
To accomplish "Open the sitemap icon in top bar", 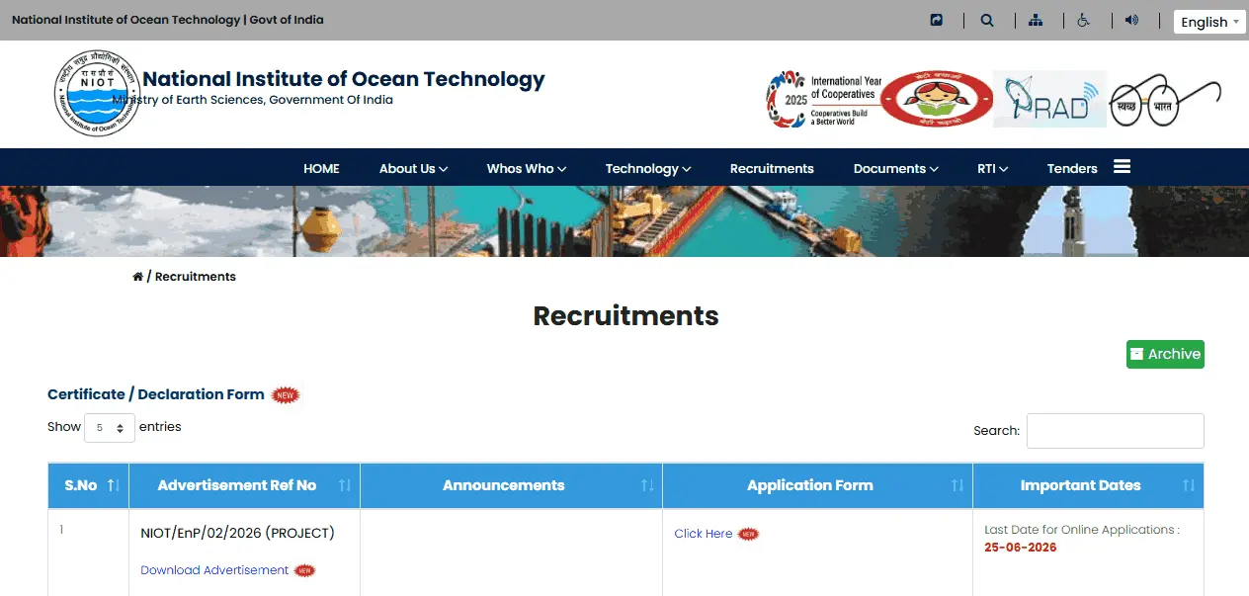I will (x=1036, y=20).
